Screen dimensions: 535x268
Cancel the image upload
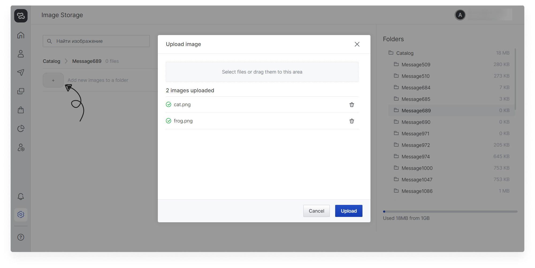[x=316, y=211]
